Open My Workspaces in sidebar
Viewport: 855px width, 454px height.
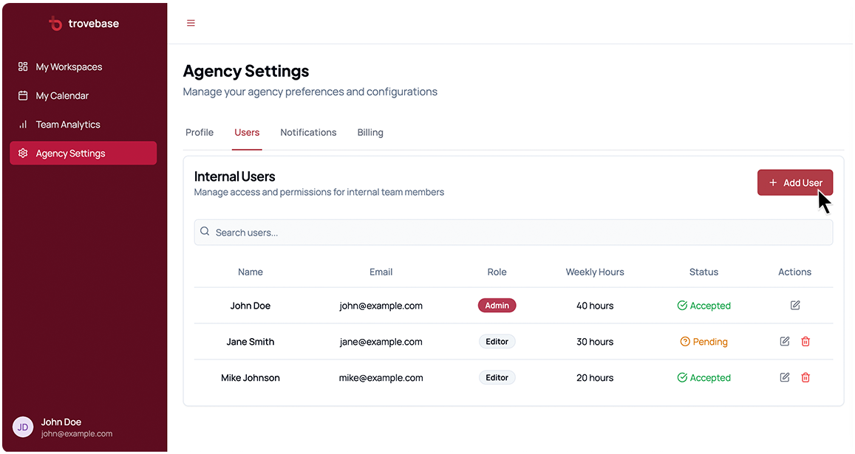83,66
